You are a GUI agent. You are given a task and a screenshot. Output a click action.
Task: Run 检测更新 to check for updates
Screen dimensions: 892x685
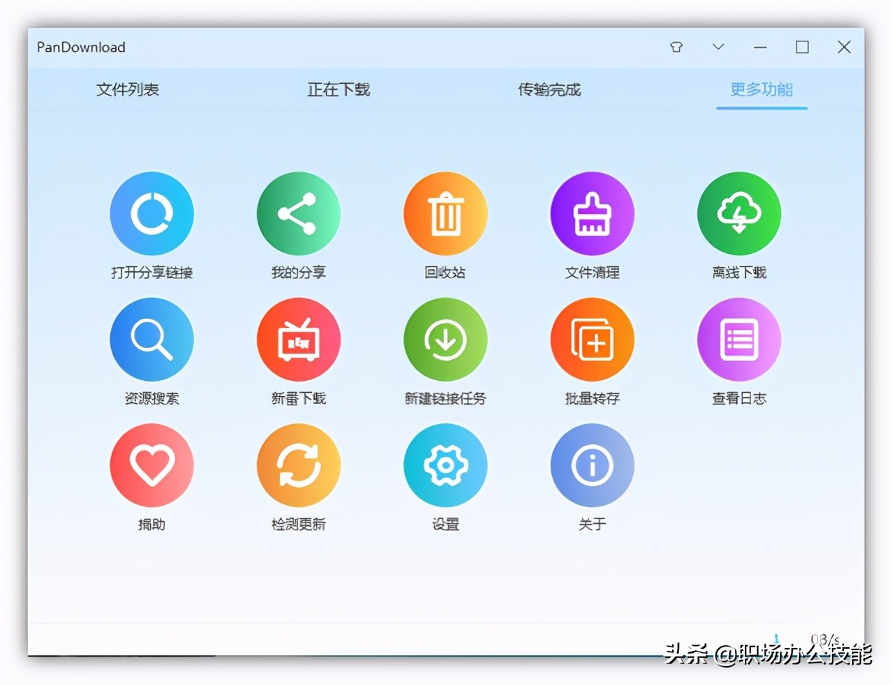(x=298, y=465)
